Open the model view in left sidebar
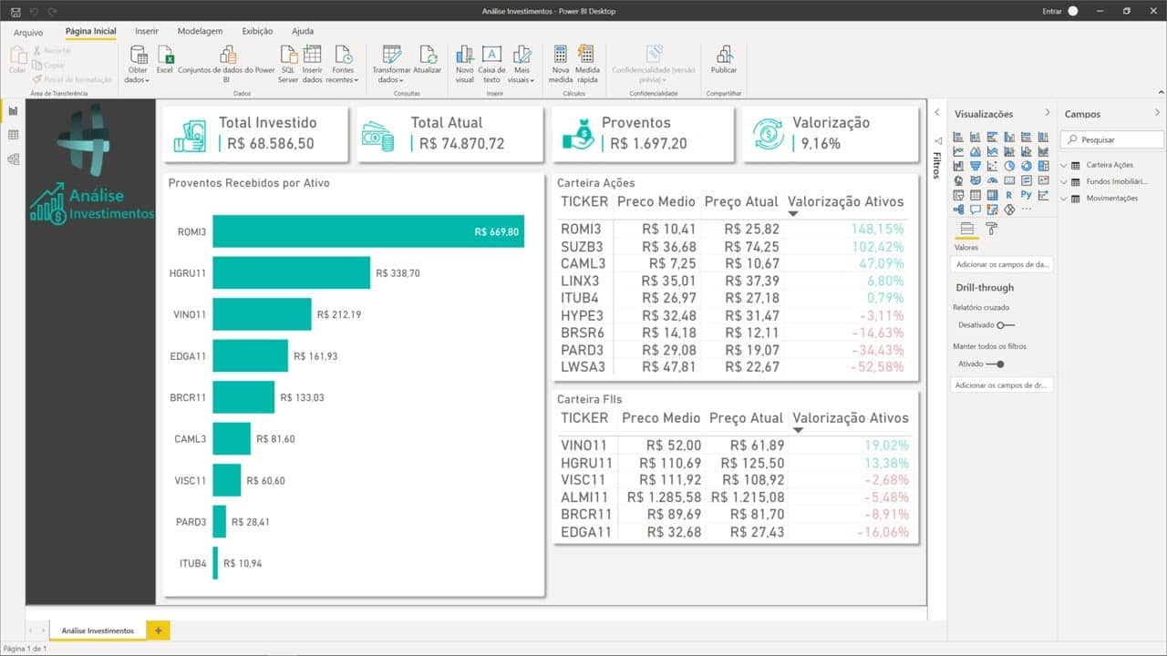The width and height of the screenshot is (1167, 656). point(13,159)
